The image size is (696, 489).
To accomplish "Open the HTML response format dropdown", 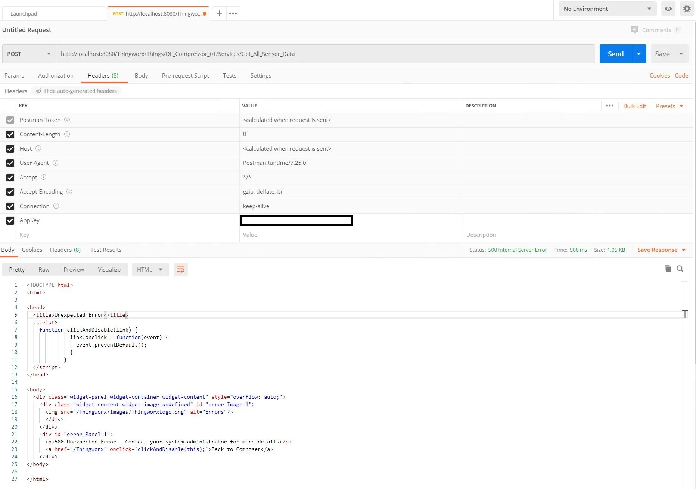I will 150,269.
